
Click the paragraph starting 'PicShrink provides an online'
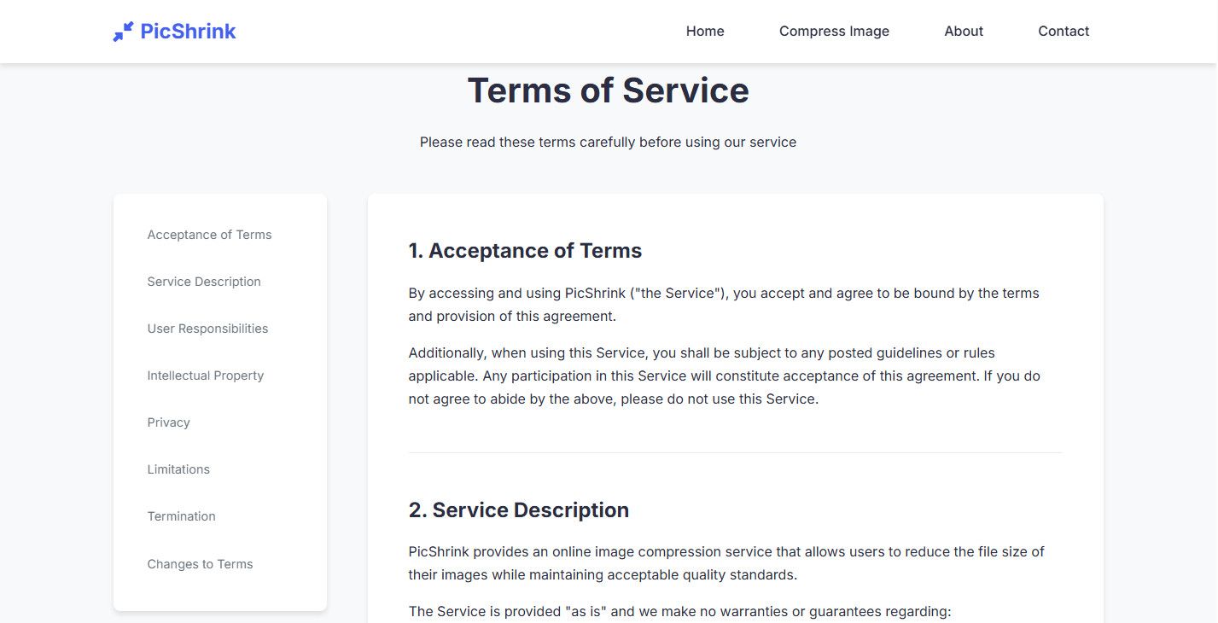click(x=726, y=563)
